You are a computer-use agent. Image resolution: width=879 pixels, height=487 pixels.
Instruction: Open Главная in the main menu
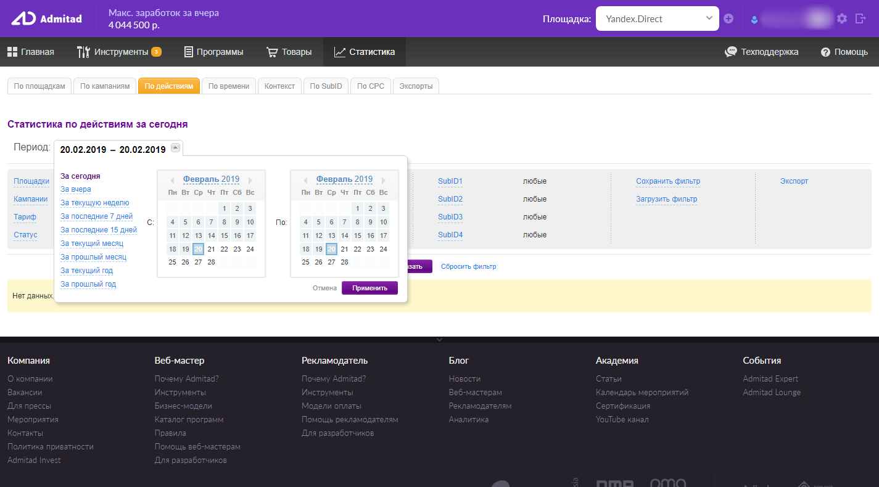click(x=31, y=52)
